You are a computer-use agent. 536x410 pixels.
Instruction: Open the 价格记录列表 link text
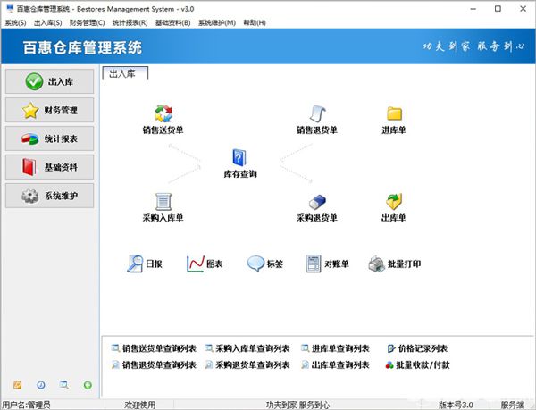tap(423, 348)
